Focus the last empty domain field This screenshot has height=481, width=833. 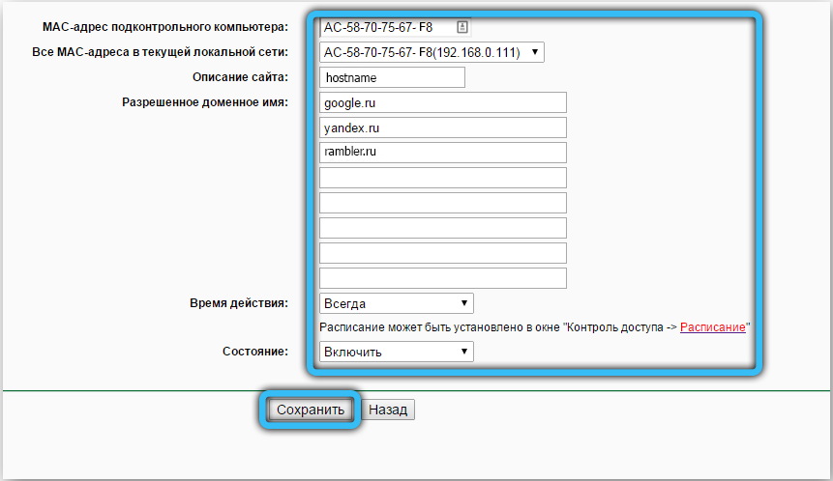[x=442, y=278]
